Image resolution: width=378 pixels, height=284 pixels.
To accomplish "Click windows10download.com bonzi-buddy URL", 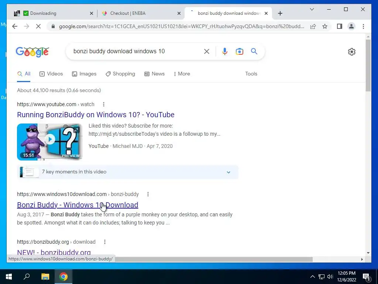I will coord(78,194).
